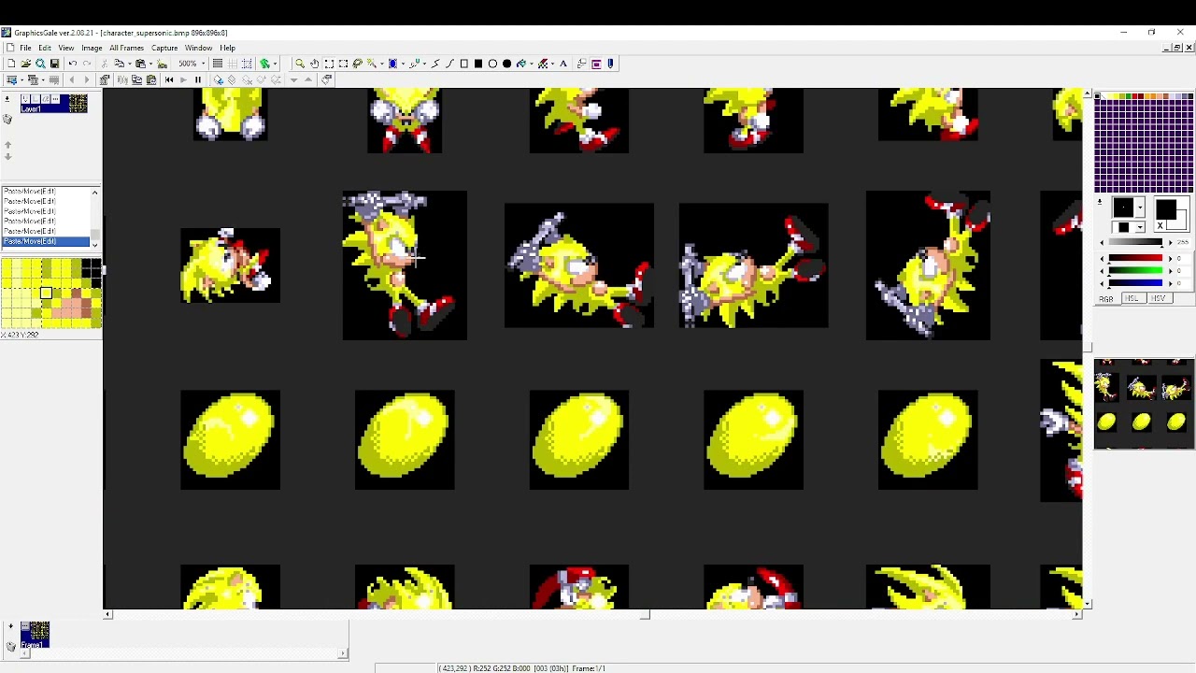Toggle Layer1 visibility icon

25,99
